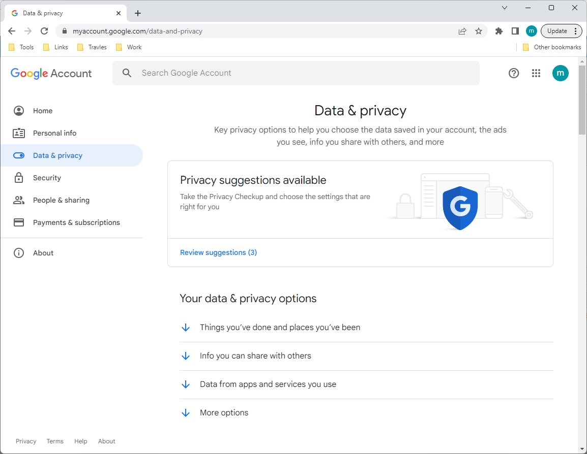Viewport: 587px width, 454px height.
Task: Expand Things you've done and places you've been
Action: pos(280,328)
